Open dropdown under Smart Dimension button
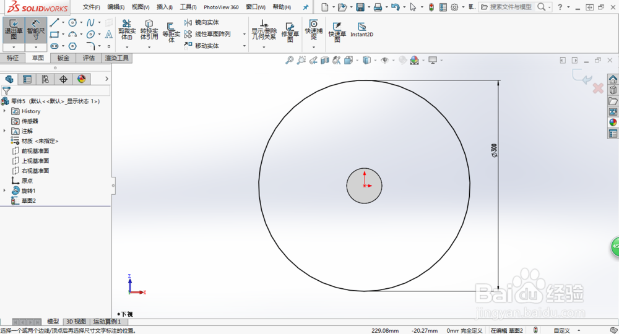This screenshot has height=334, width=619. (x=36, y=48)
